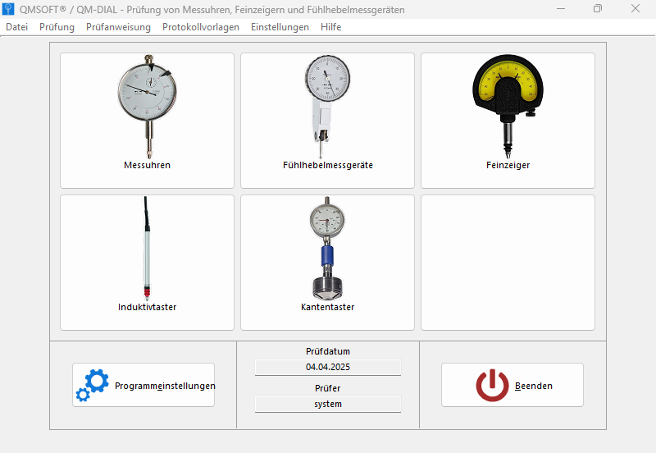Click the Prüfer field showing system
656x453 pixels.
pyautogui.click(x=328, y=404)
